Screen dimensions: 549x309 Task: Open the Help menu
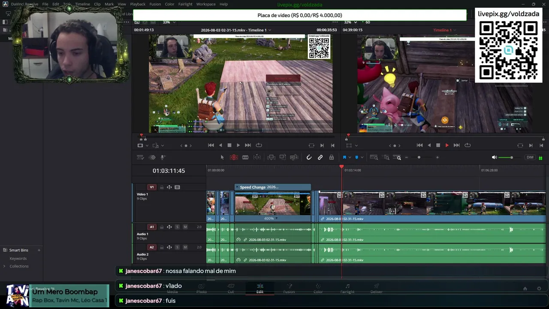click(223, 4)
